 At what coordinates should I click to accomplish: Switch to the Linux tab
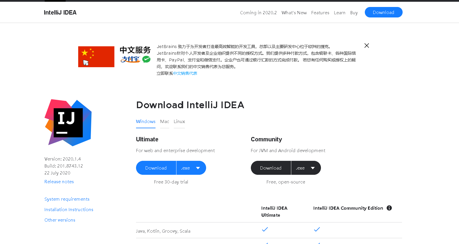coord(179,122)
